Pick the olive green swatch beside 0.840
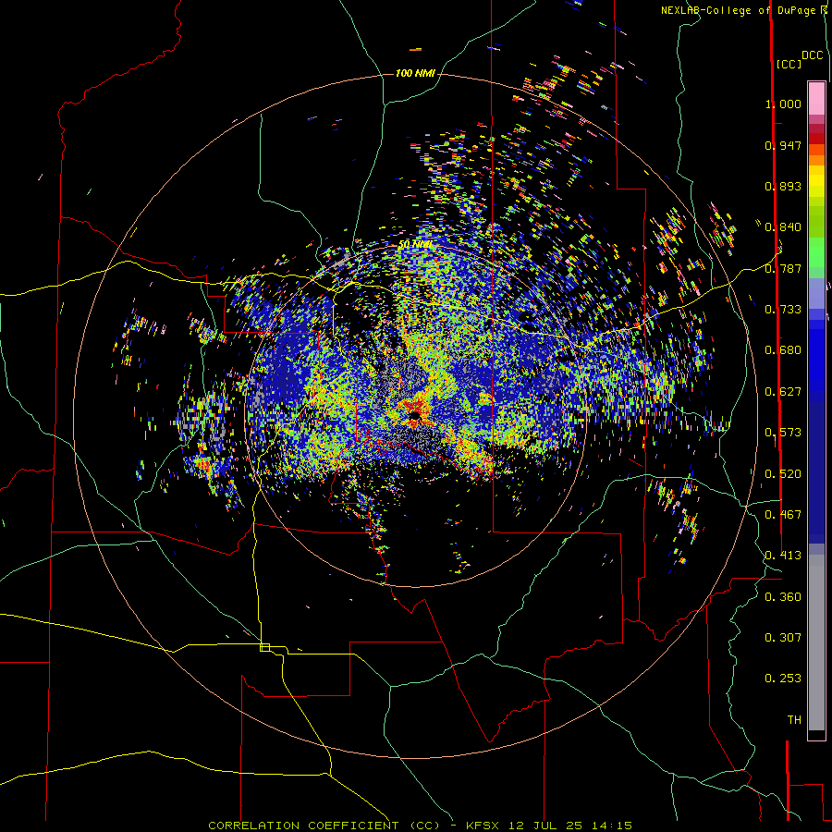The height and width of the screenshot is (832, 832). (816, 222)
